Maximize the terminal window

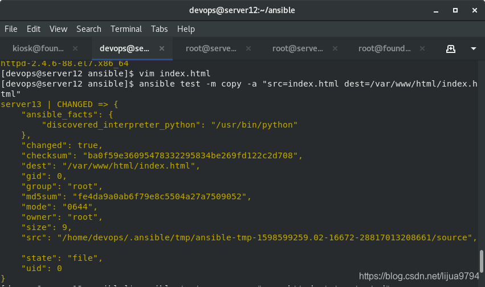coord(455,10)
